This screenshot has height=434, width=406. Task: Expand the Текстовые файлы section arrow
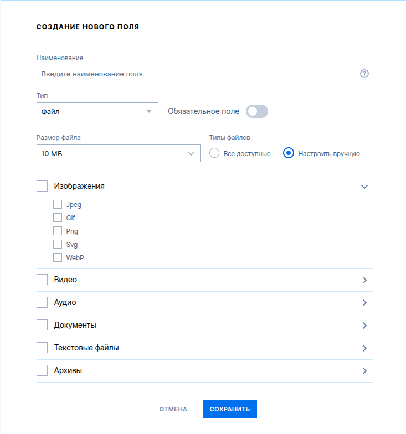(364, 348)
